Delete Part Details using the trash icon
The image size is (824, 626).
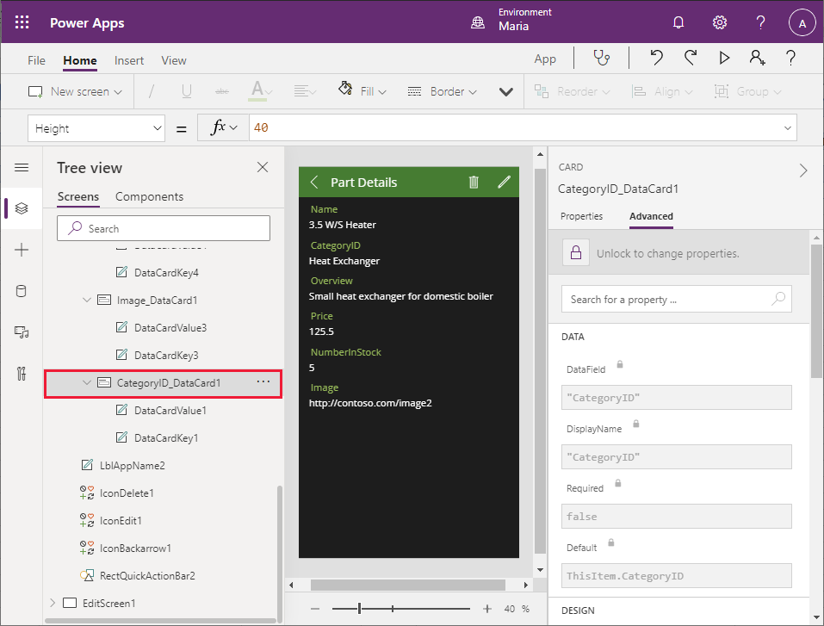473,182
